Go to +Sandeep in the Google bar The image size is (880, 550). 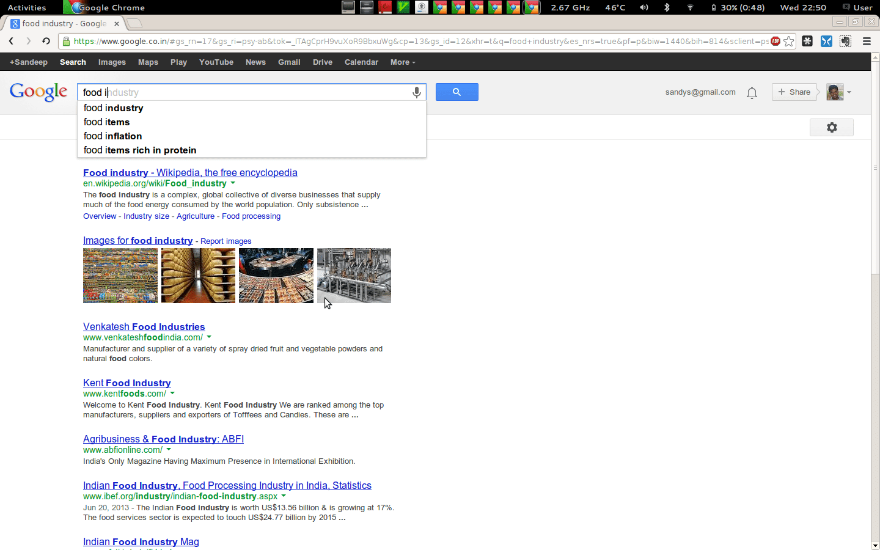point(29,62)
